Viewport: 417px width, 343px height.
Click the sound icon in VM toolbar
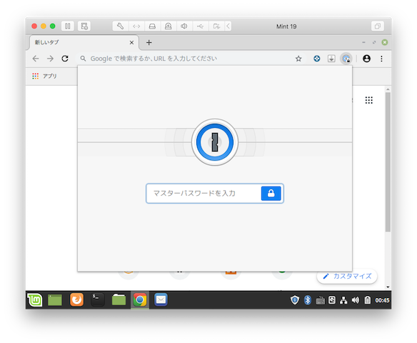(184, 26)
